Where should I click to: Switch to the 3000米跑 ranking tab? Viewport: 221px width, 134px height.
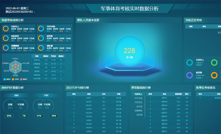pyautogui.click(x=138, y=98)
